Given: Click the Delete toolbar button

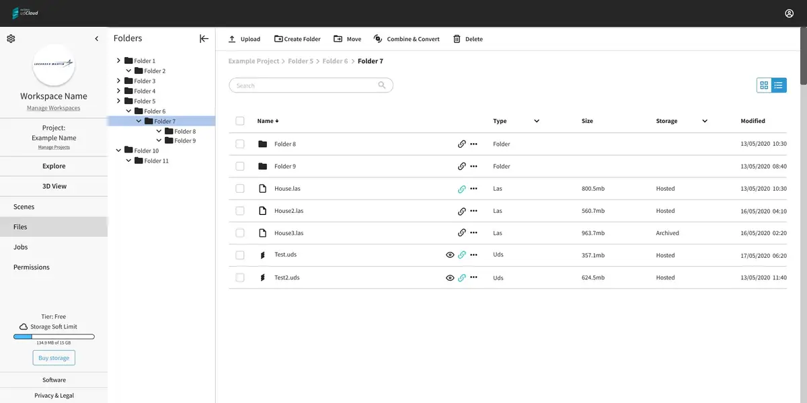Looking at the screenshot, I should [x=468, y=39].
